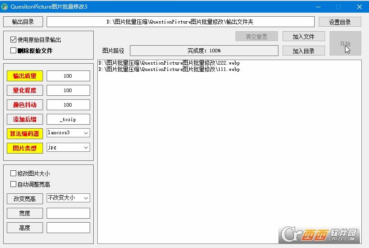Click the 颜色抖动 button

pos(25,105)
